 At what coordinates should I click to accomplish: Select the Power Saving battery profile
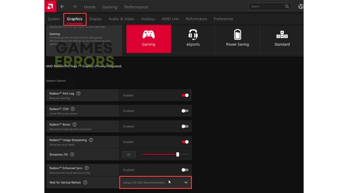click(x=237, y=39)
